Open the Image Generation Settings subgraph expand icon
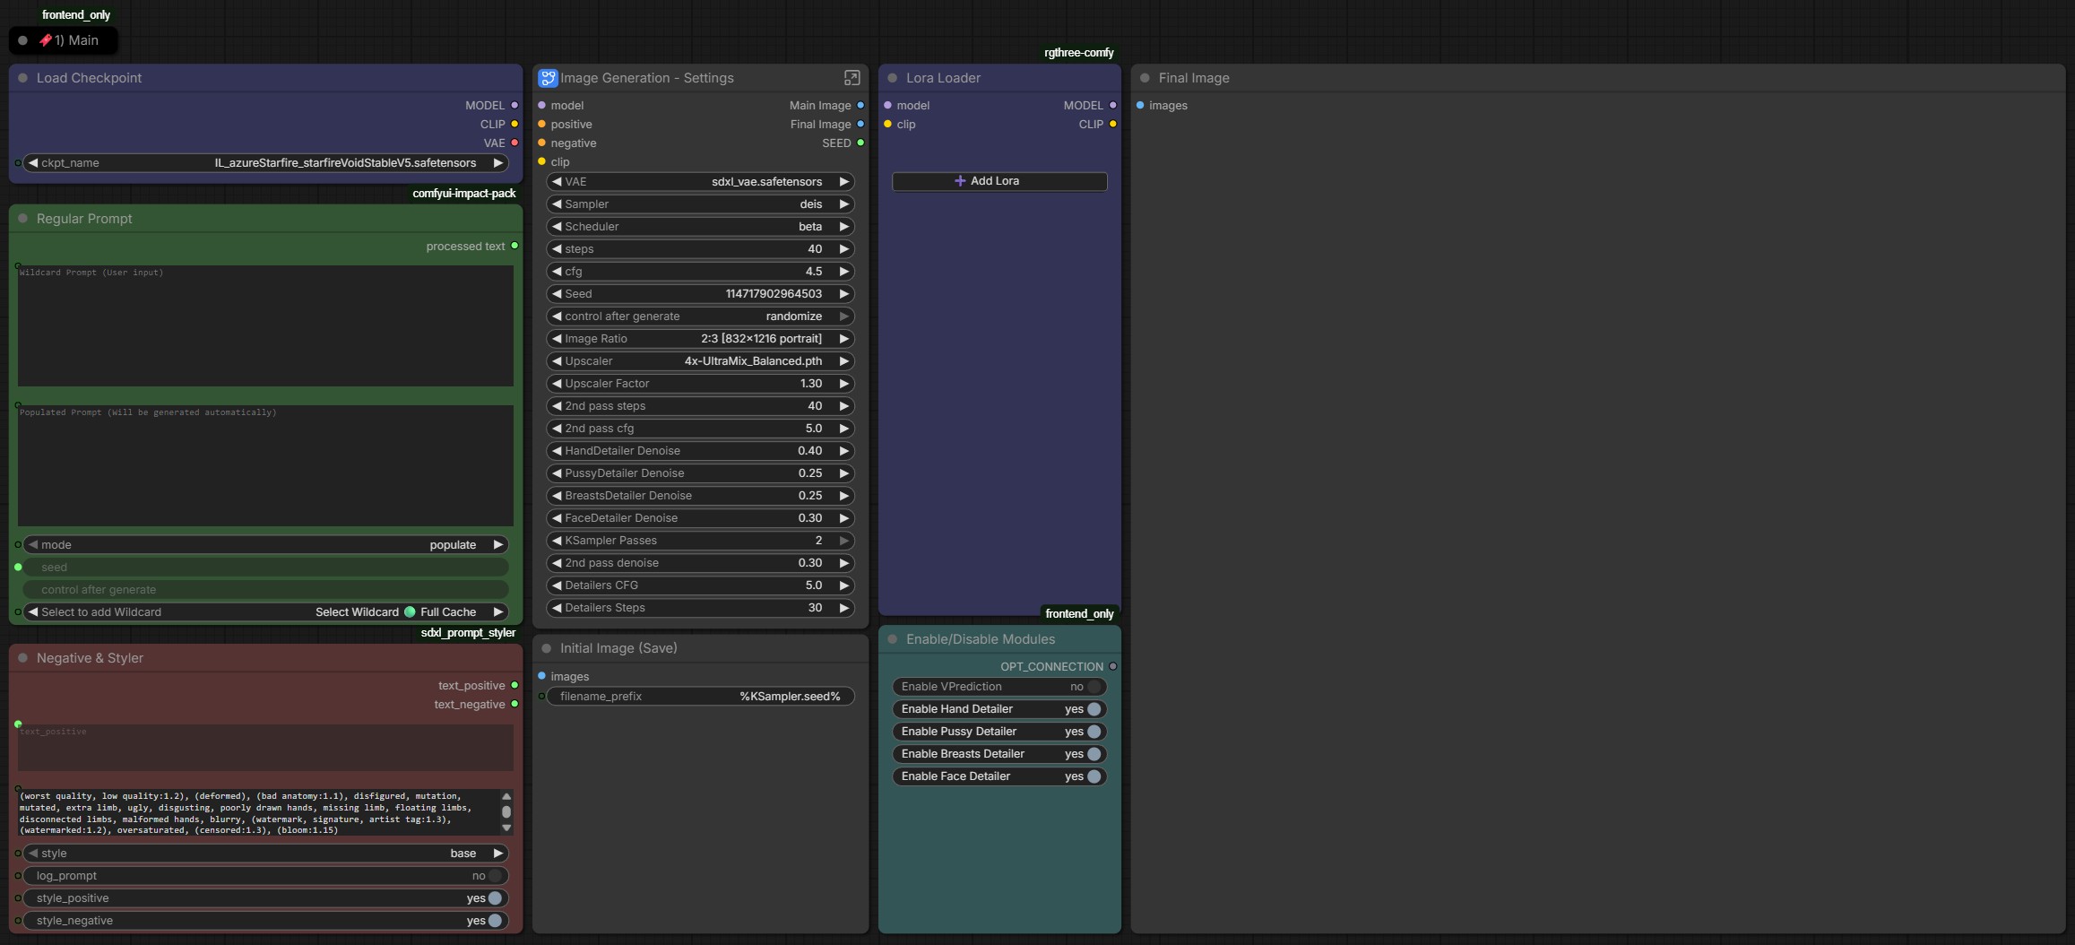Image resolution: width=2075 pixels, height=945 pixels. (x=852, y=78)
